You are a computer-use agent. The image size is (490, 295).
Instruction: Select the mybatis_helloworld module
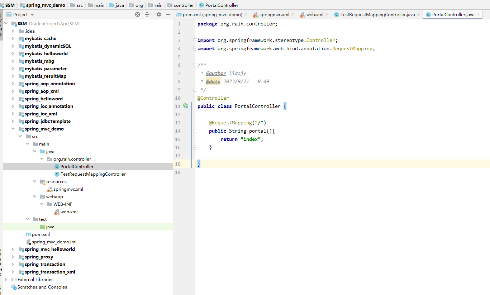(46, 53)
